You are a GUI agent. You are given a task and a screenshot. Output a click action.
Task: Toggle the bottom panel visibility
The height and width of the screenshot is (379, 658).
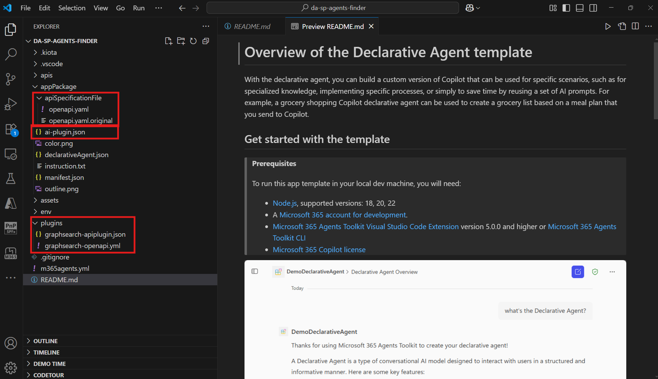[x=580, y=8]
